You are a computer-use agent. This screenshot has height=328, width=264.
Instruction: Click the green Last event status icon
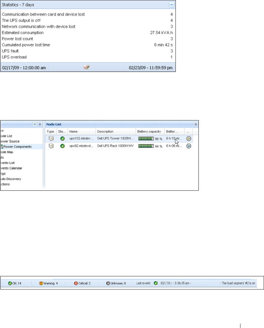(x=156, y=283)
